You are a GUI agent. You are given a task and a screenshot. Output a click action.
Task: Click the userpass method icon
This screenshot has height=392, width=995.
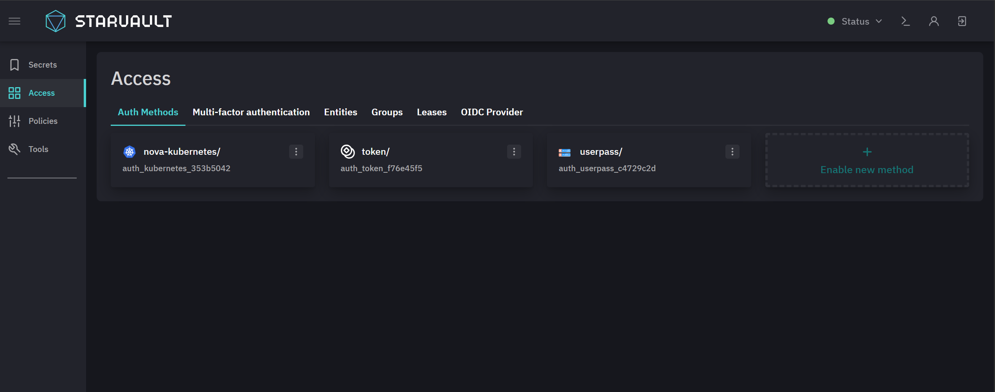(565, 152)
